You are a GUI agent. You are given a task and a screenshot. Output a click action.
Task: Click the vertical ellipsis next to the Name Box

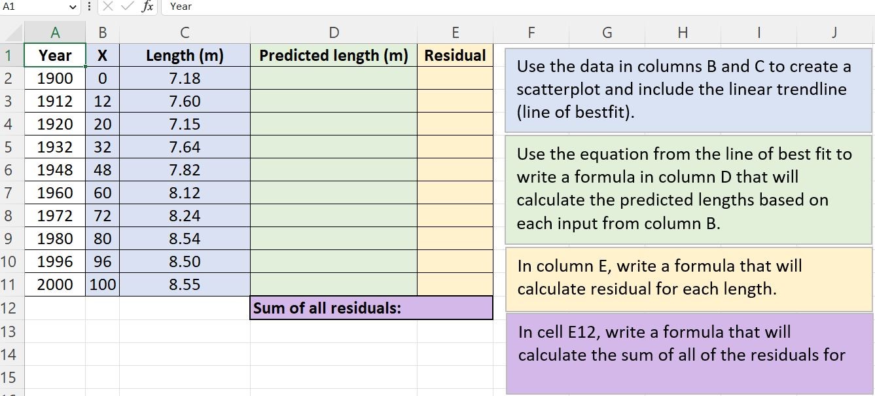[x=88, y=7]
